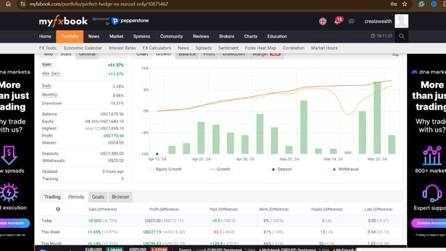Open notifications bell with 12 badge
Screen dimensions: 446x251
pyautogui.click(x=338, y=21)
